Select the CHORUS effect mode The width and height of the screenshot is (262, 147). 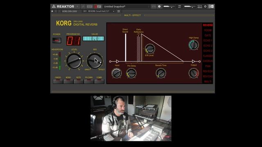click(x=208, y=61)
